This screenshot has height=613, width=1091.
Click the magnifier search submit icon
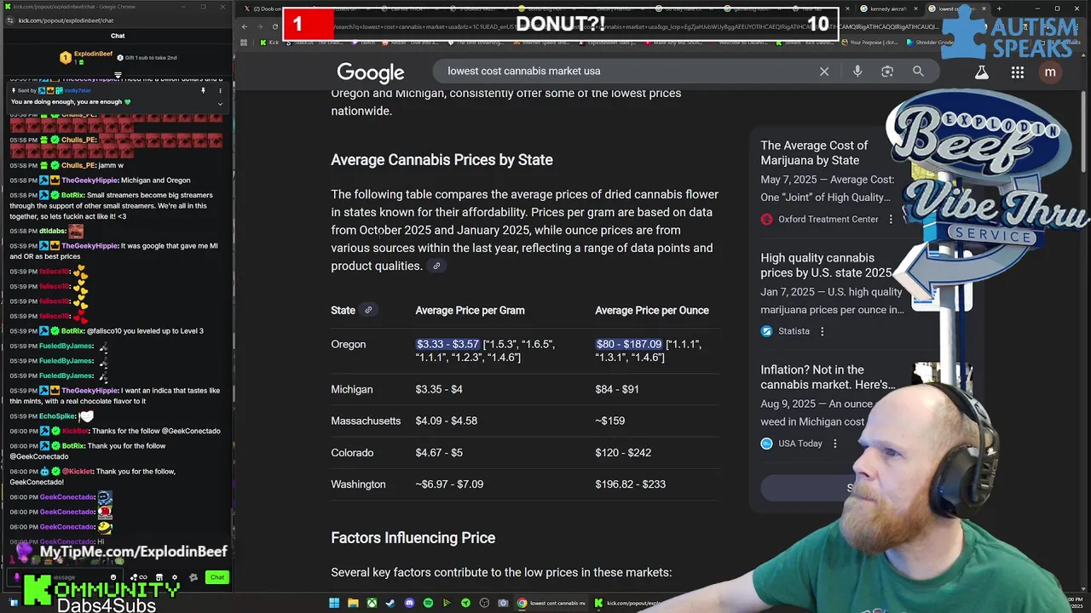click(x=918, y=72)
